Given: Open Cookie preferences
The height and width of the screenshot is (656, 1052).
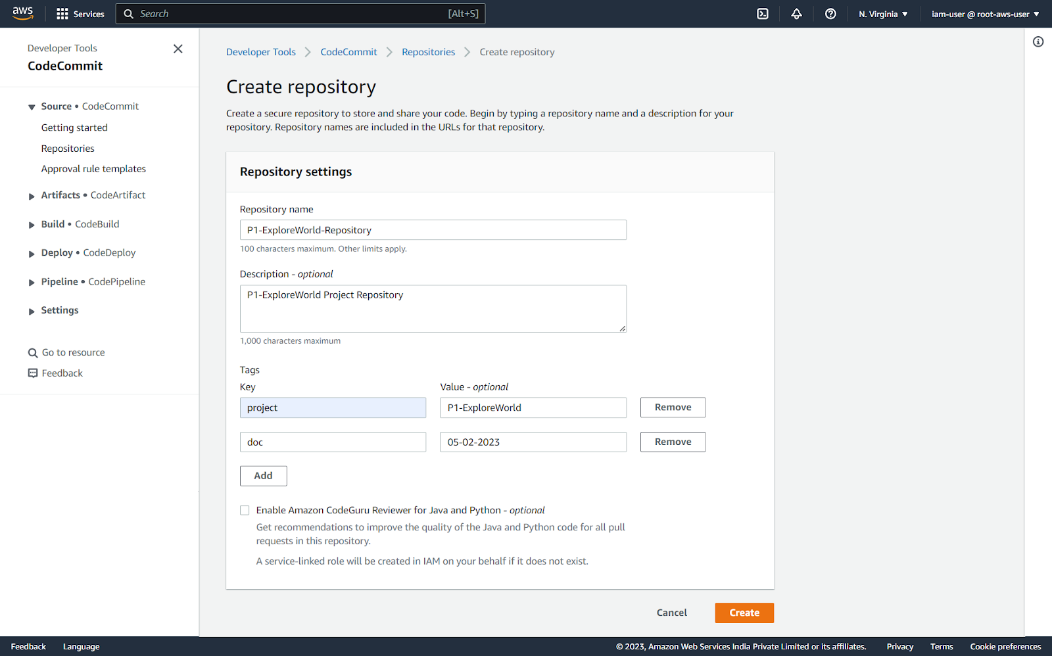Looking at the screenshot, I should (x=1005, y=647).
